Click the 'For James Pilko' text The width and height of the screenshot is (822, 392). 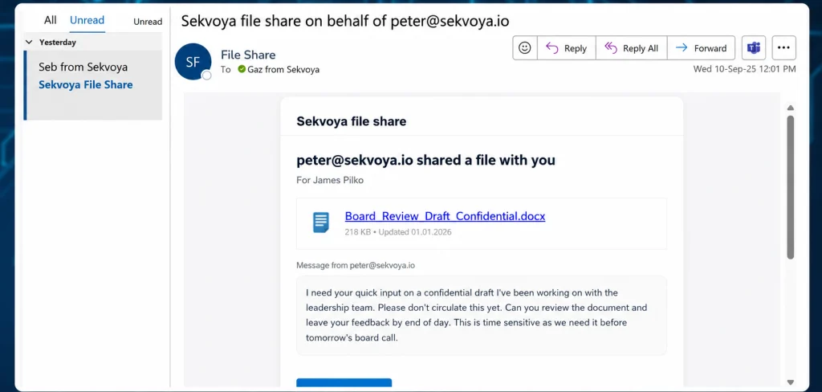pyautogui.click(x=330, y=181)
